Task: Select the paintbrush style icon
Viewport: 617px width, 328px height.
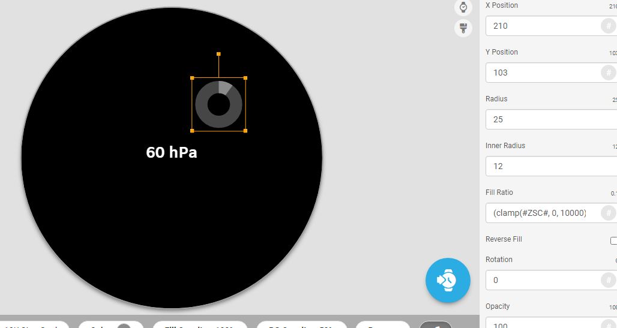Action: (463, 28)
